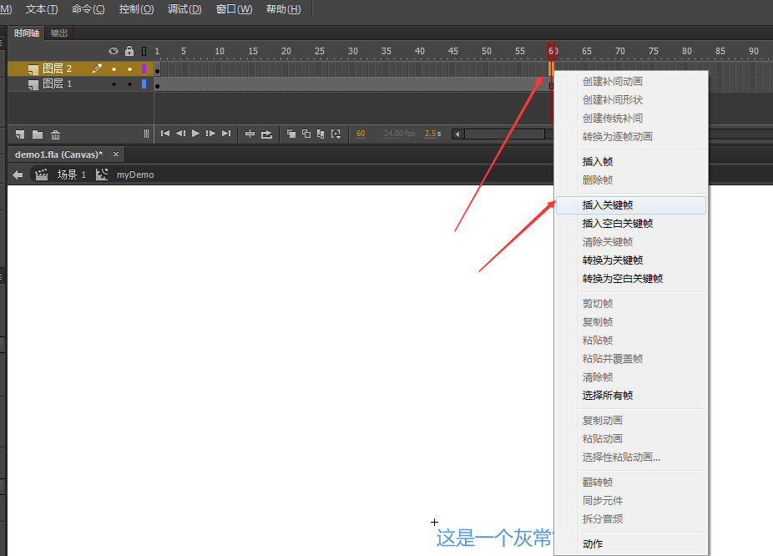Click the myDemo symbol icon

tap(102, 174)
